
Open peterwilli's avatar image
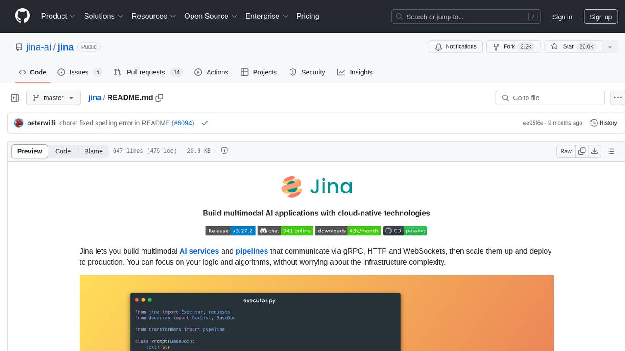coord(19,123)
